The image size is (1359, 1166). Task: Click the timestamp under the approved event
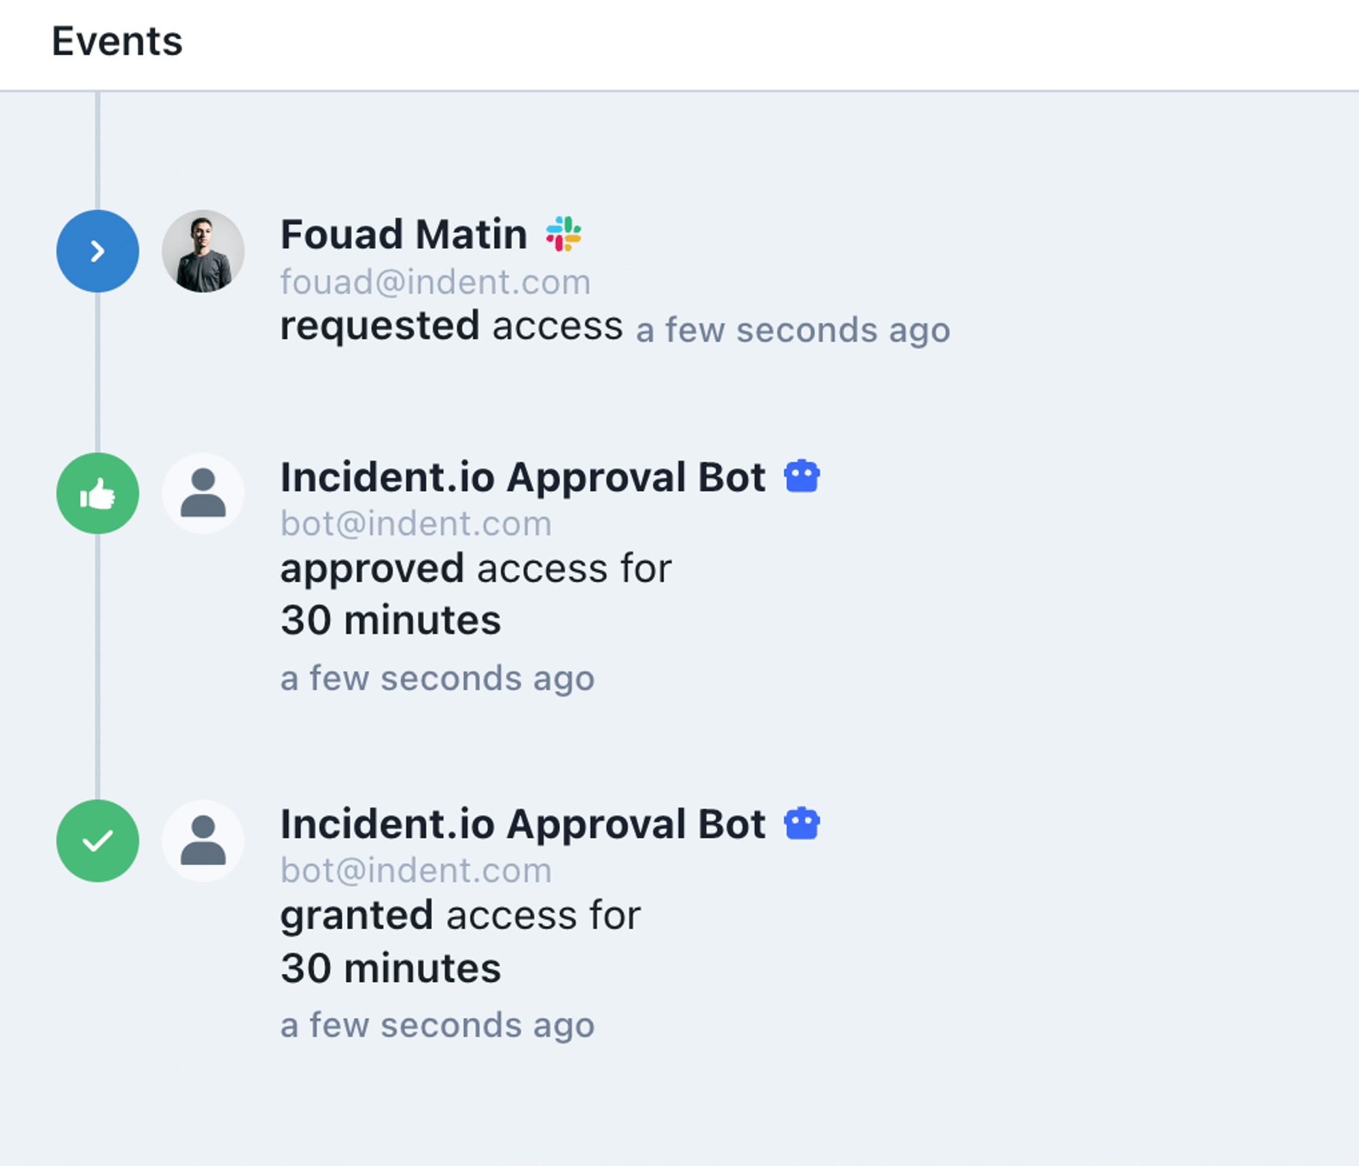(x=438, y=678)
